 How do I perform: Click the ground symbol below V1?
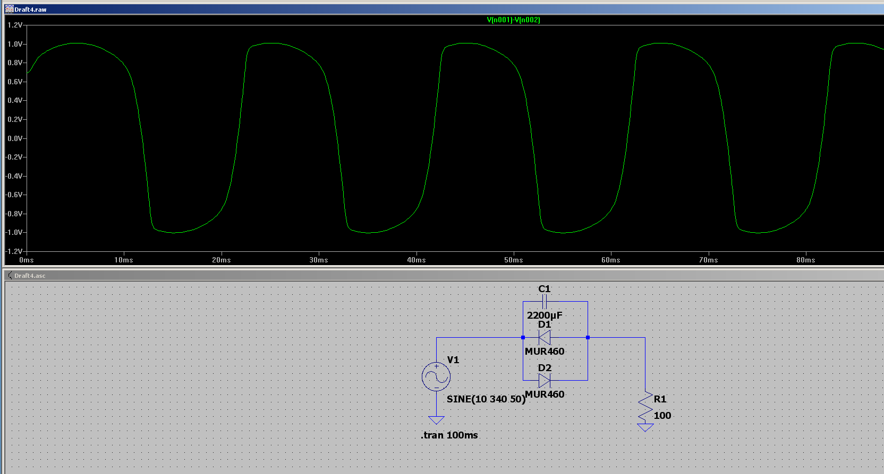tap(436, 420)
